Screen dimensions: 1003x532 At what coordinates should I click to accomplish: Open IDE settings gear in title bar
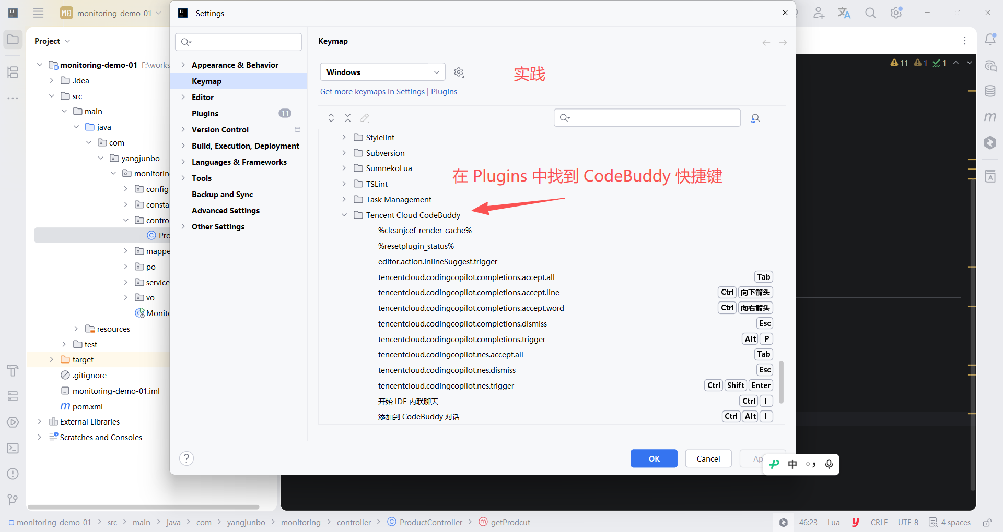(x=896, y=13)
